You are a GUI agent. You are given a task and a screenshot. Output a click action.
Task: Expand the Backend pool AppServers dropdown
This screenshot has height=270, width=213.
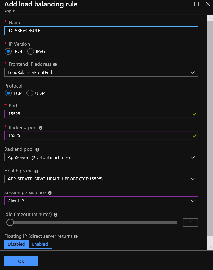pyautogui.click(x=101, y=157)
